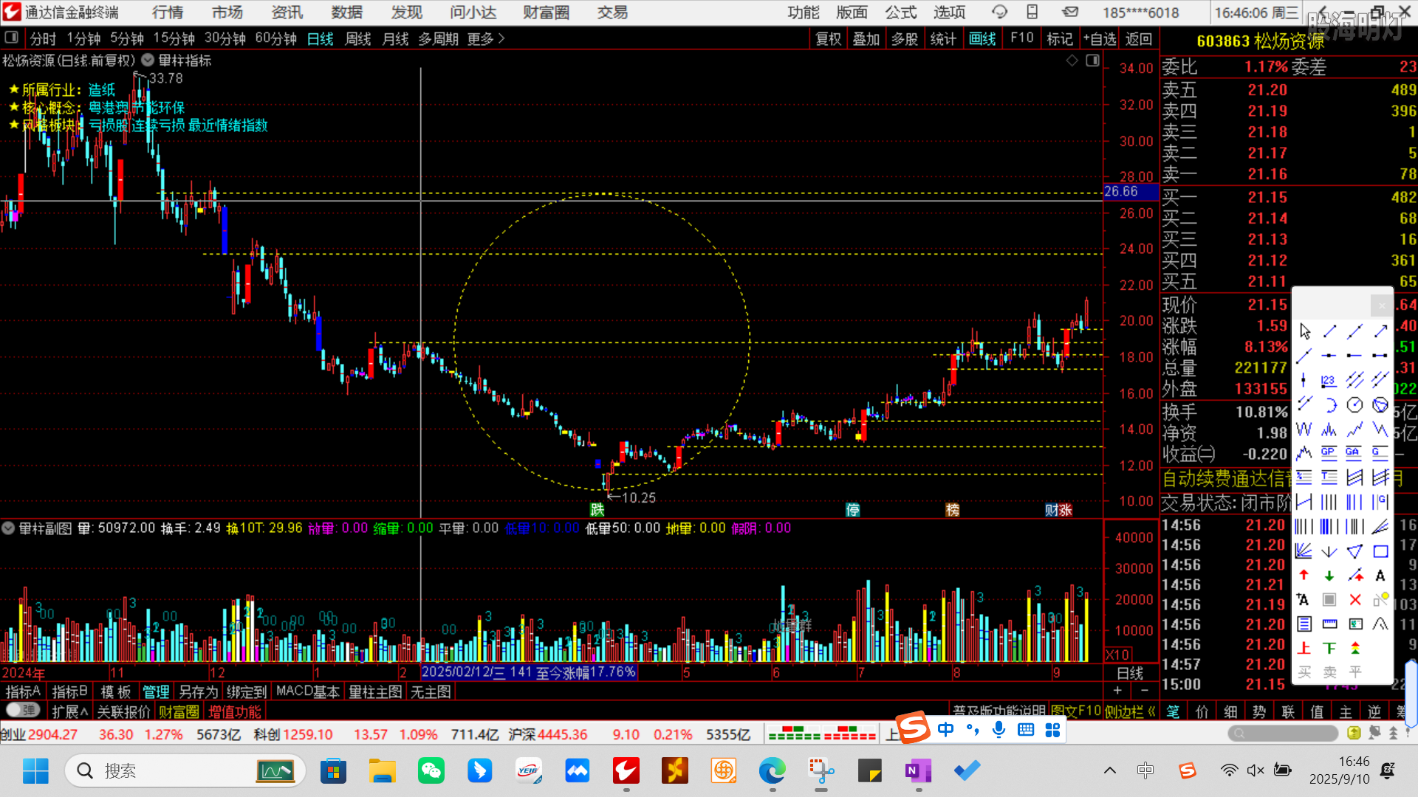Select the arrow pointer drawing tool
1418x797 pixels.
point(1304,331)
